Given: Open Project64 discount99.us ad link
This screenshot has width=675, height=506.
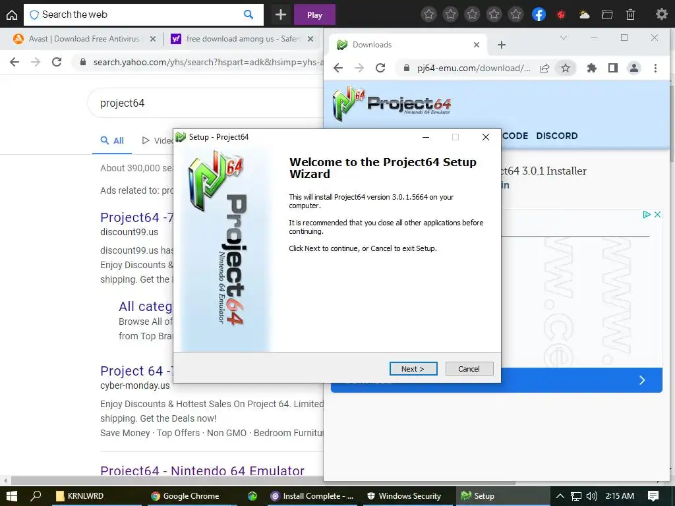Looking at the screenshot, I should coord(136,217).
